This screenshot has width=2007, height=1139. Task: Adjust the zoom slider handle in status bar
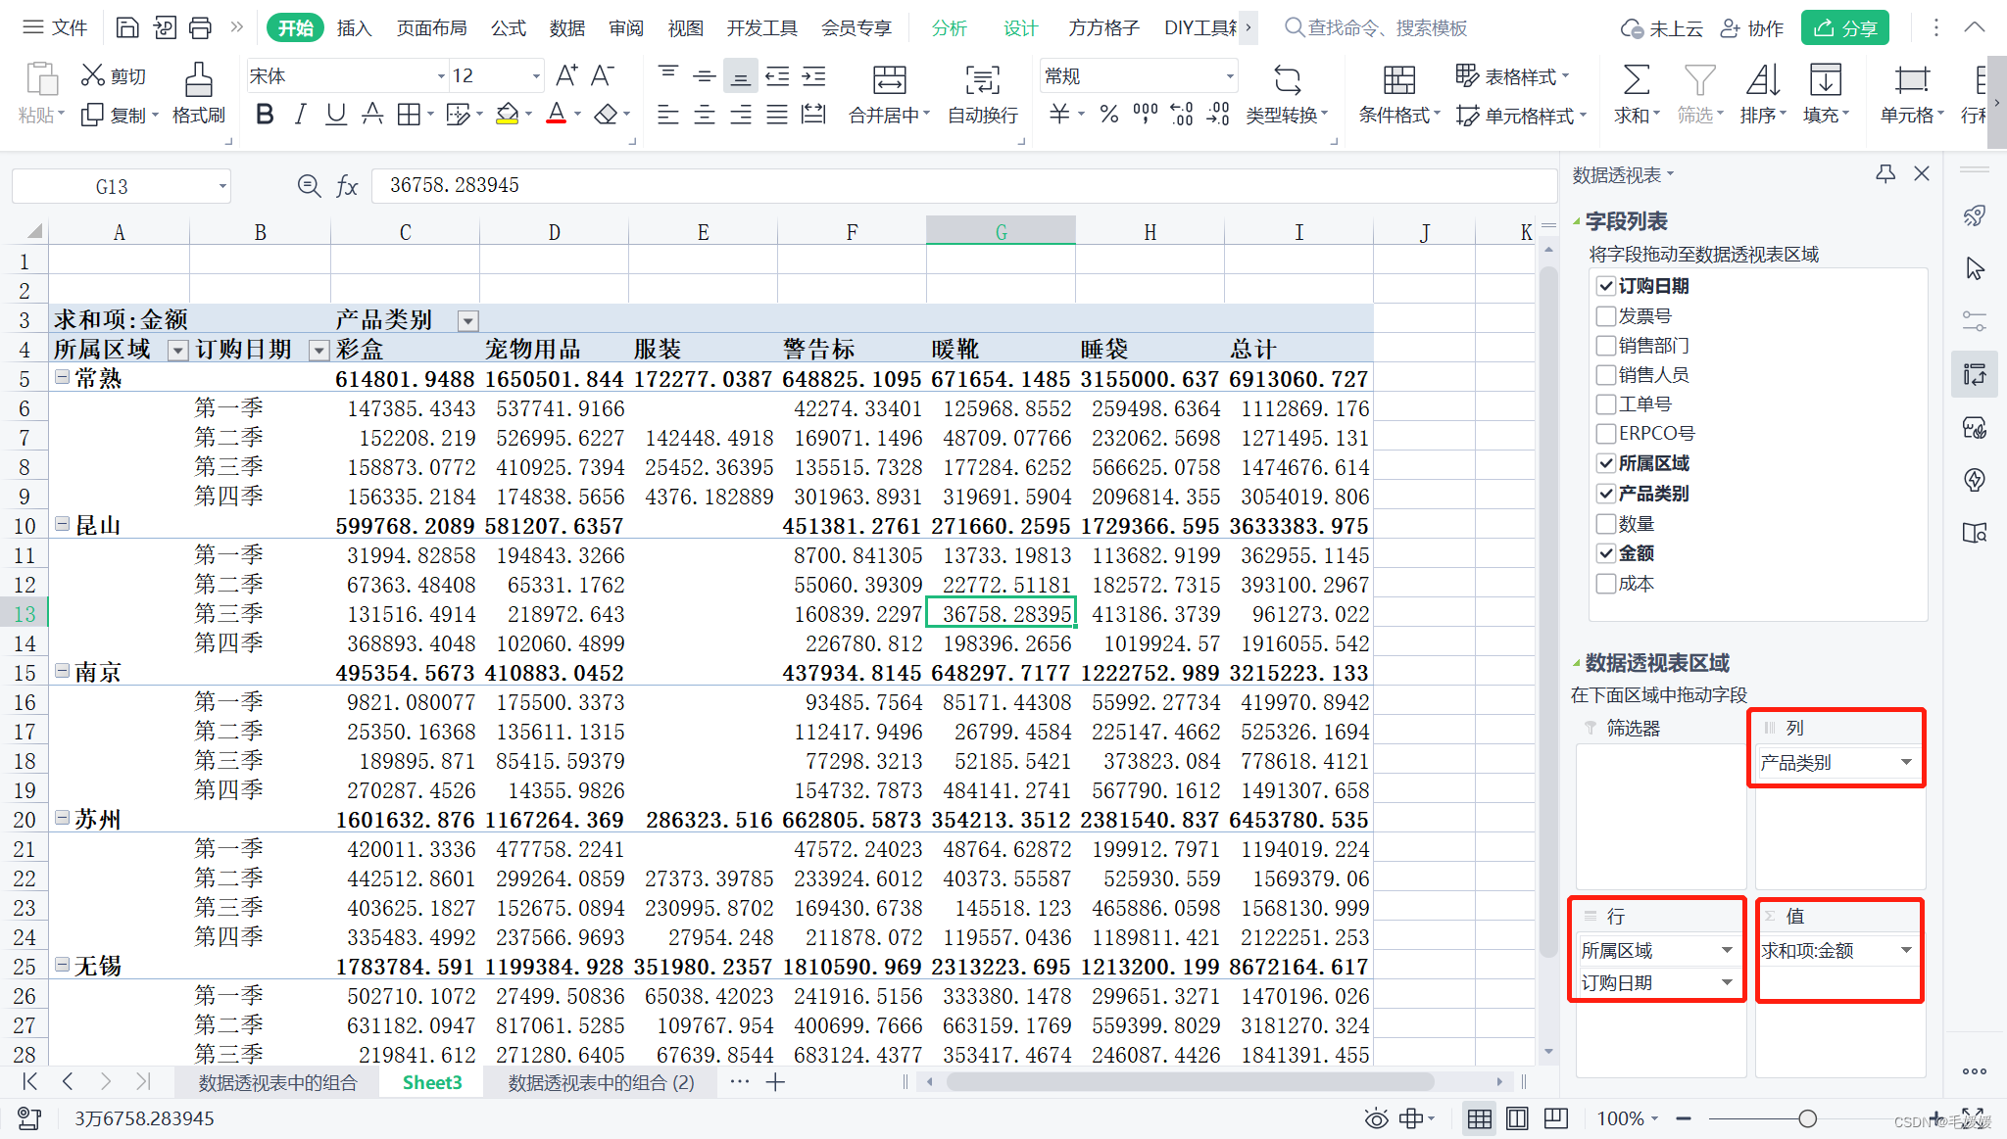coord(1808,1118)
